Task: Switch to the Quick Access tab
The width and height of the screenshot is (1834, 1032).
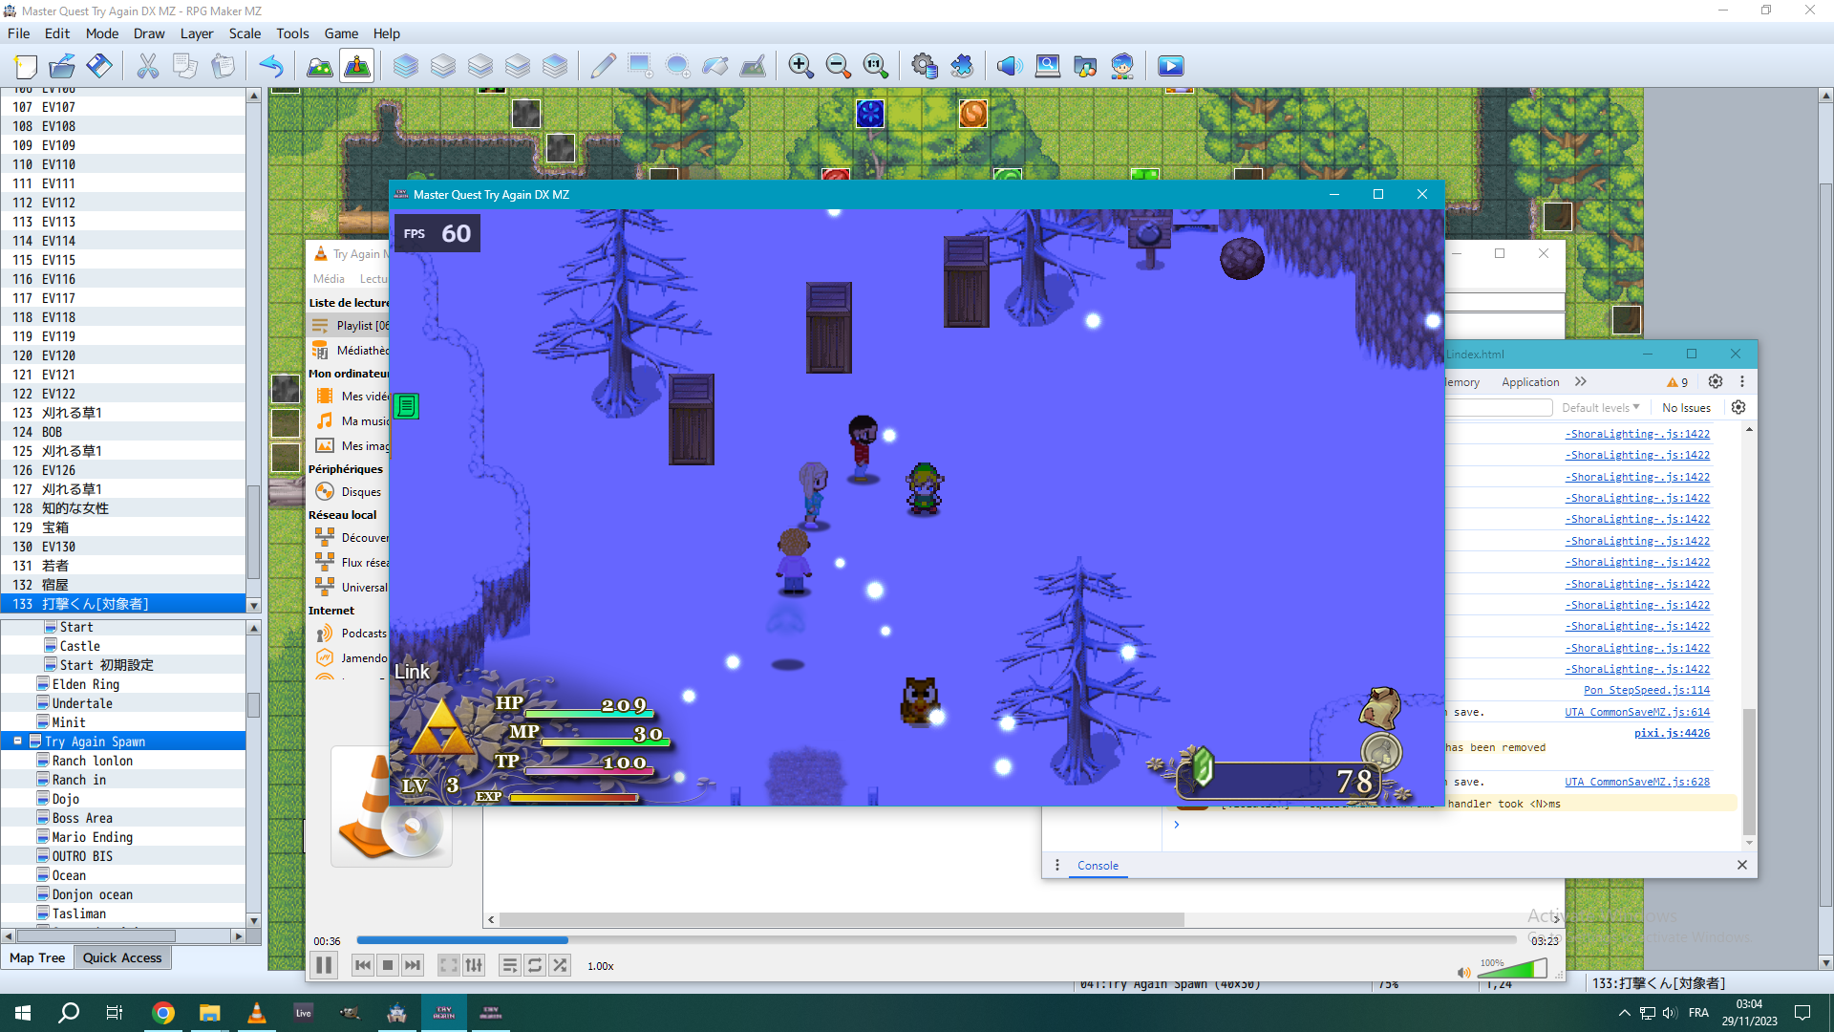Action: (122, 957)
